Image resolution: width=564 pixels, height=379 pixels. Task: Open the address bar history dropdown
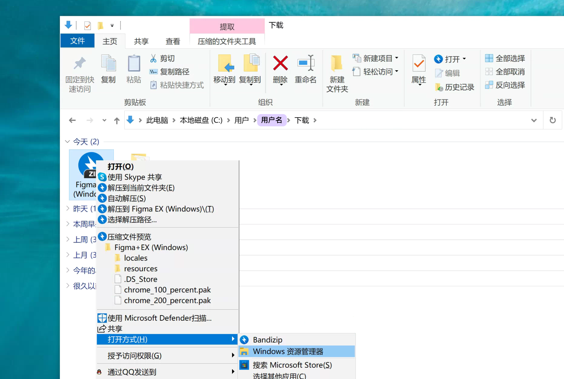[534, 120]
